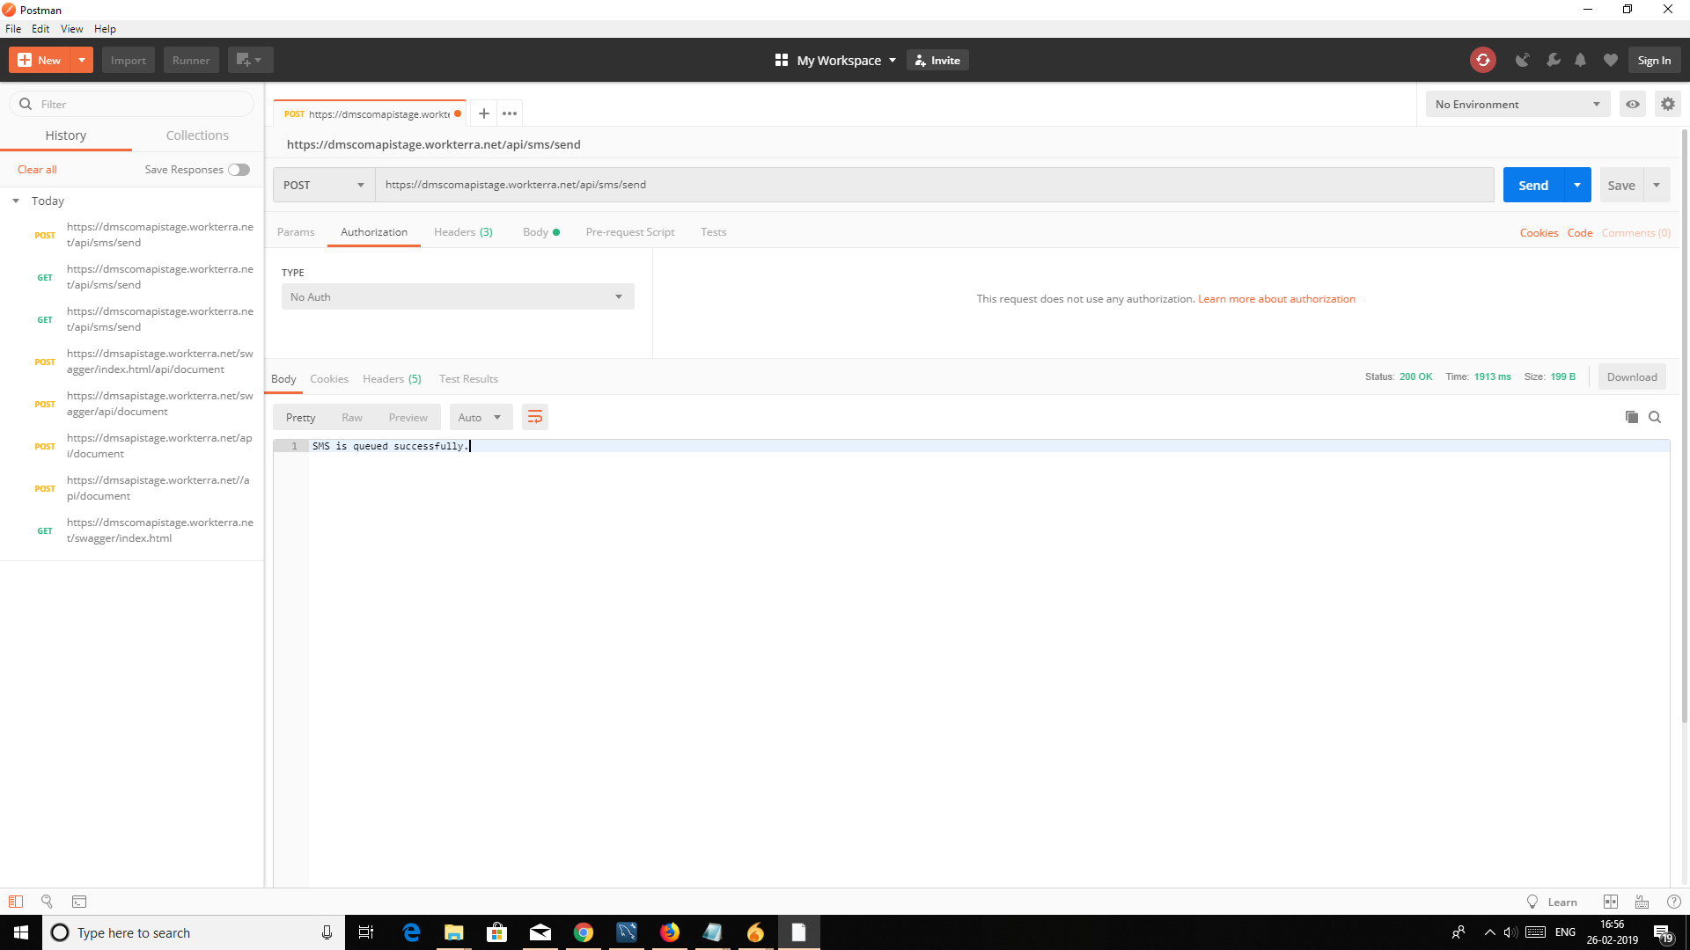The height and width of the screenshot is (950, 1690).
Task: Open the No Environment dropdown
Action: click(x=1517, y=104)
